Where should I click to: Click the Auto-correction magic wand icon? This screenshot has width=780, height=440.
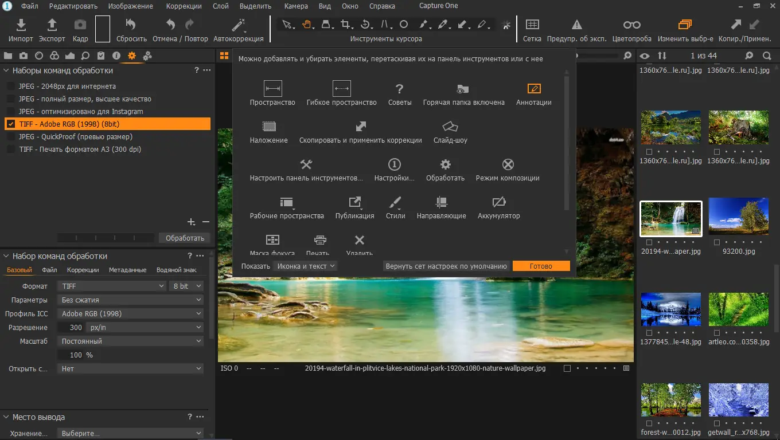point(238,25)
